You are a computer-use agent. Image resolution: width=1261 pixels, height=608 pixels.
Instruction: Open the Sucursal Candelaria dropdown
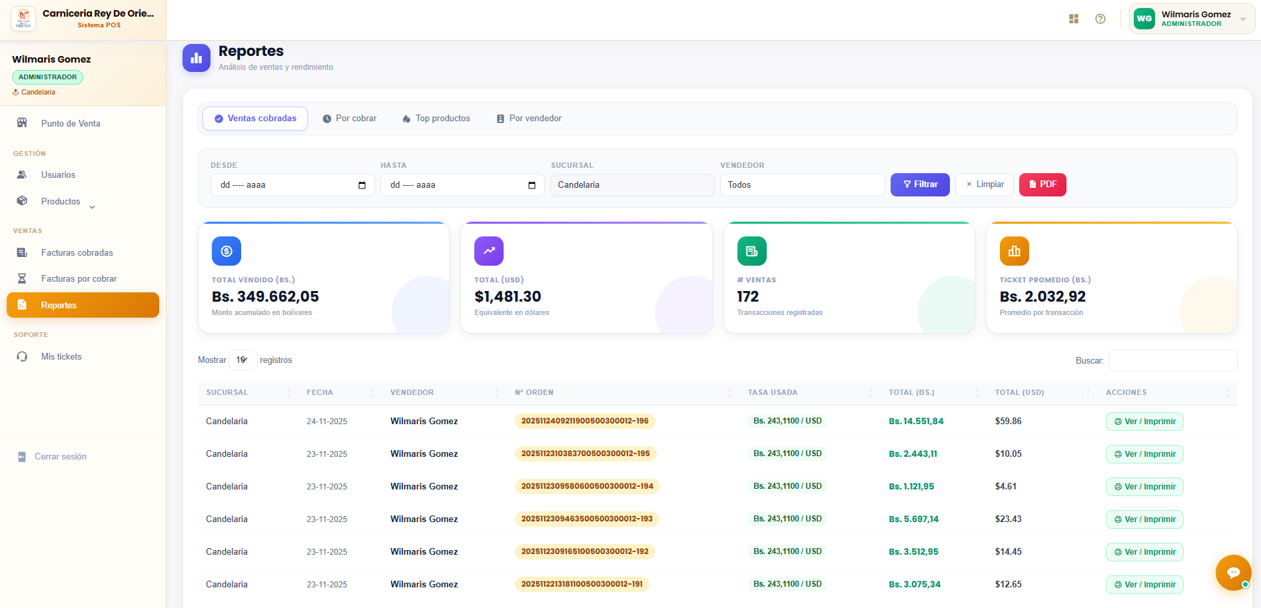pyautogui.click(x=632, y=185)
